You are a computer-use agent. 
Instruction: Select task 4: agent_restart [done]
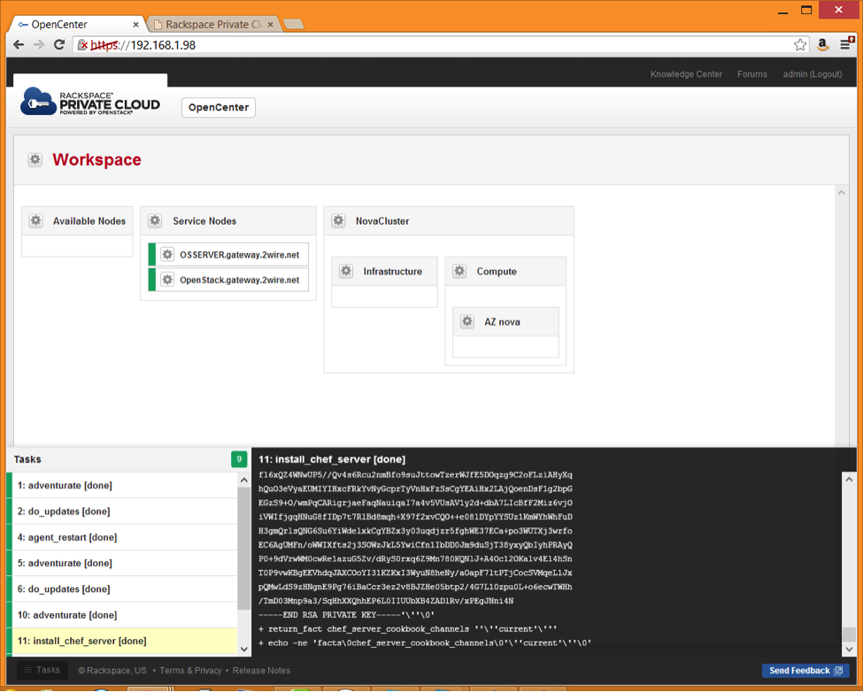(122, 537)
